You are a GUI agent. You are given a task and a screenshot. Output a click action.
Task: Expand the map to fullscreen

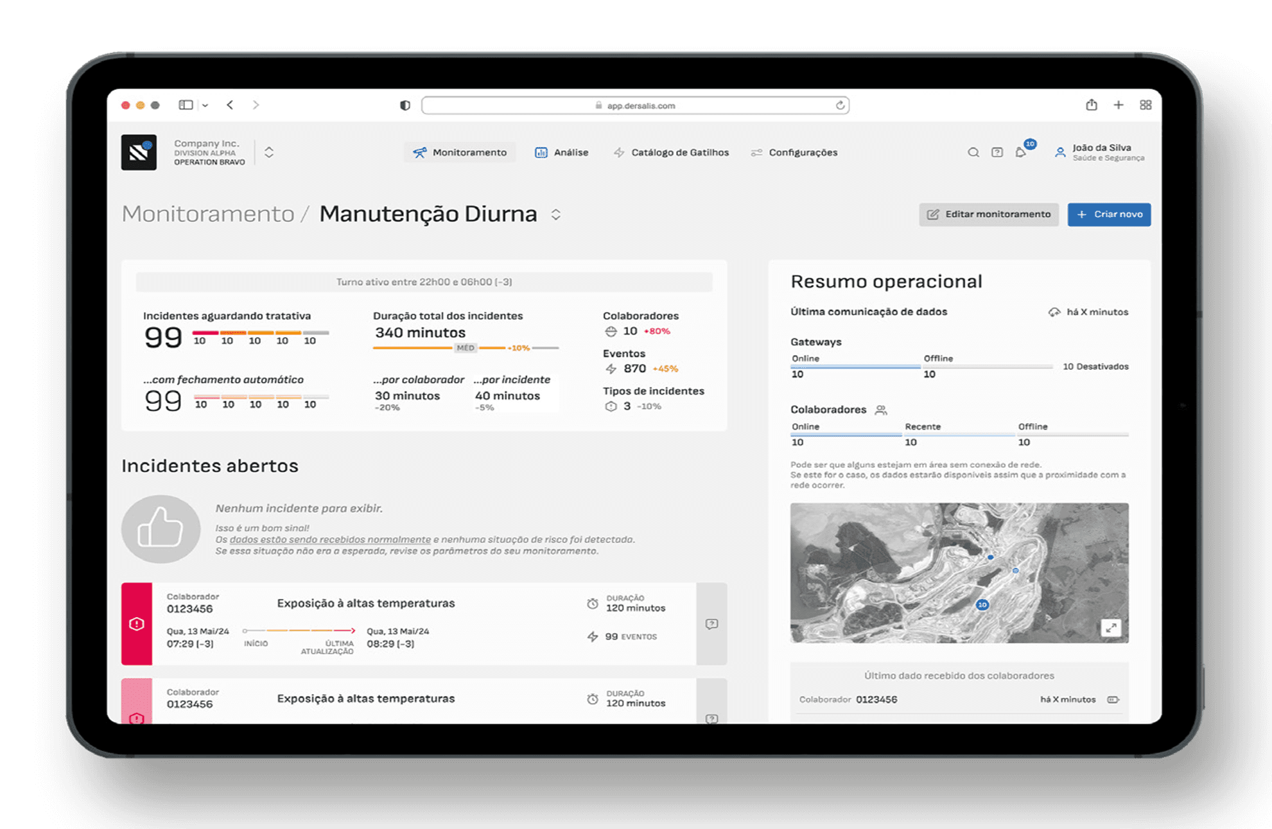coord(1111,627)
